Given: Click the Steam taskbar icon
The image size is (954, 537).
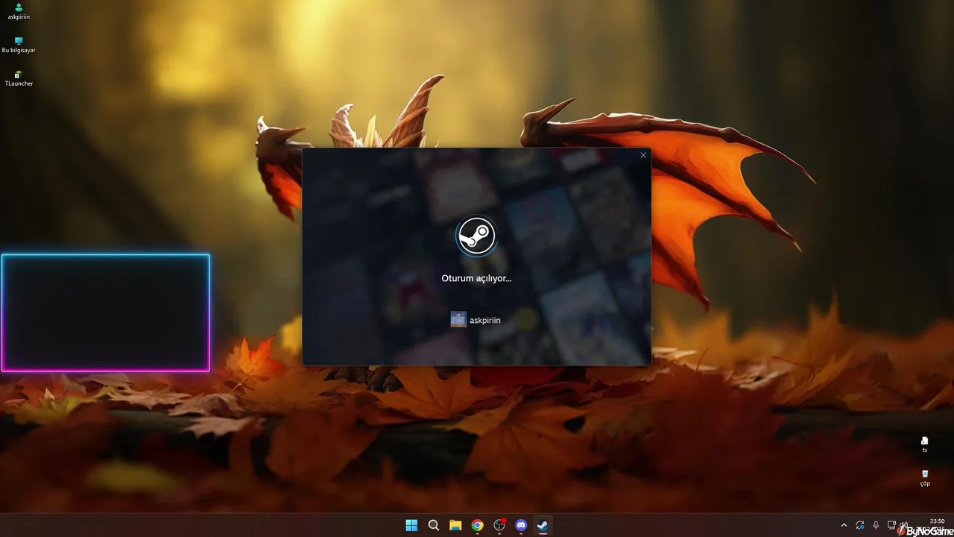Looking at the screenshot, I should [x=543, y=525].
